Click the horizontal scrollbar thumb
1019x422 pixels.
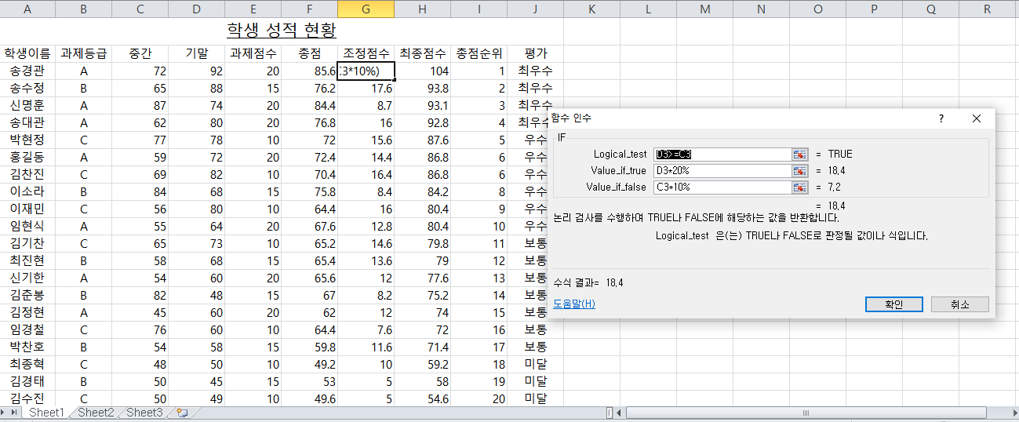806,413
